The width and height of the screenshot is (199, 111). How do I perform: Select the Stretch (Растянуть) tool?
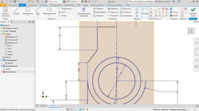point(125,12)
